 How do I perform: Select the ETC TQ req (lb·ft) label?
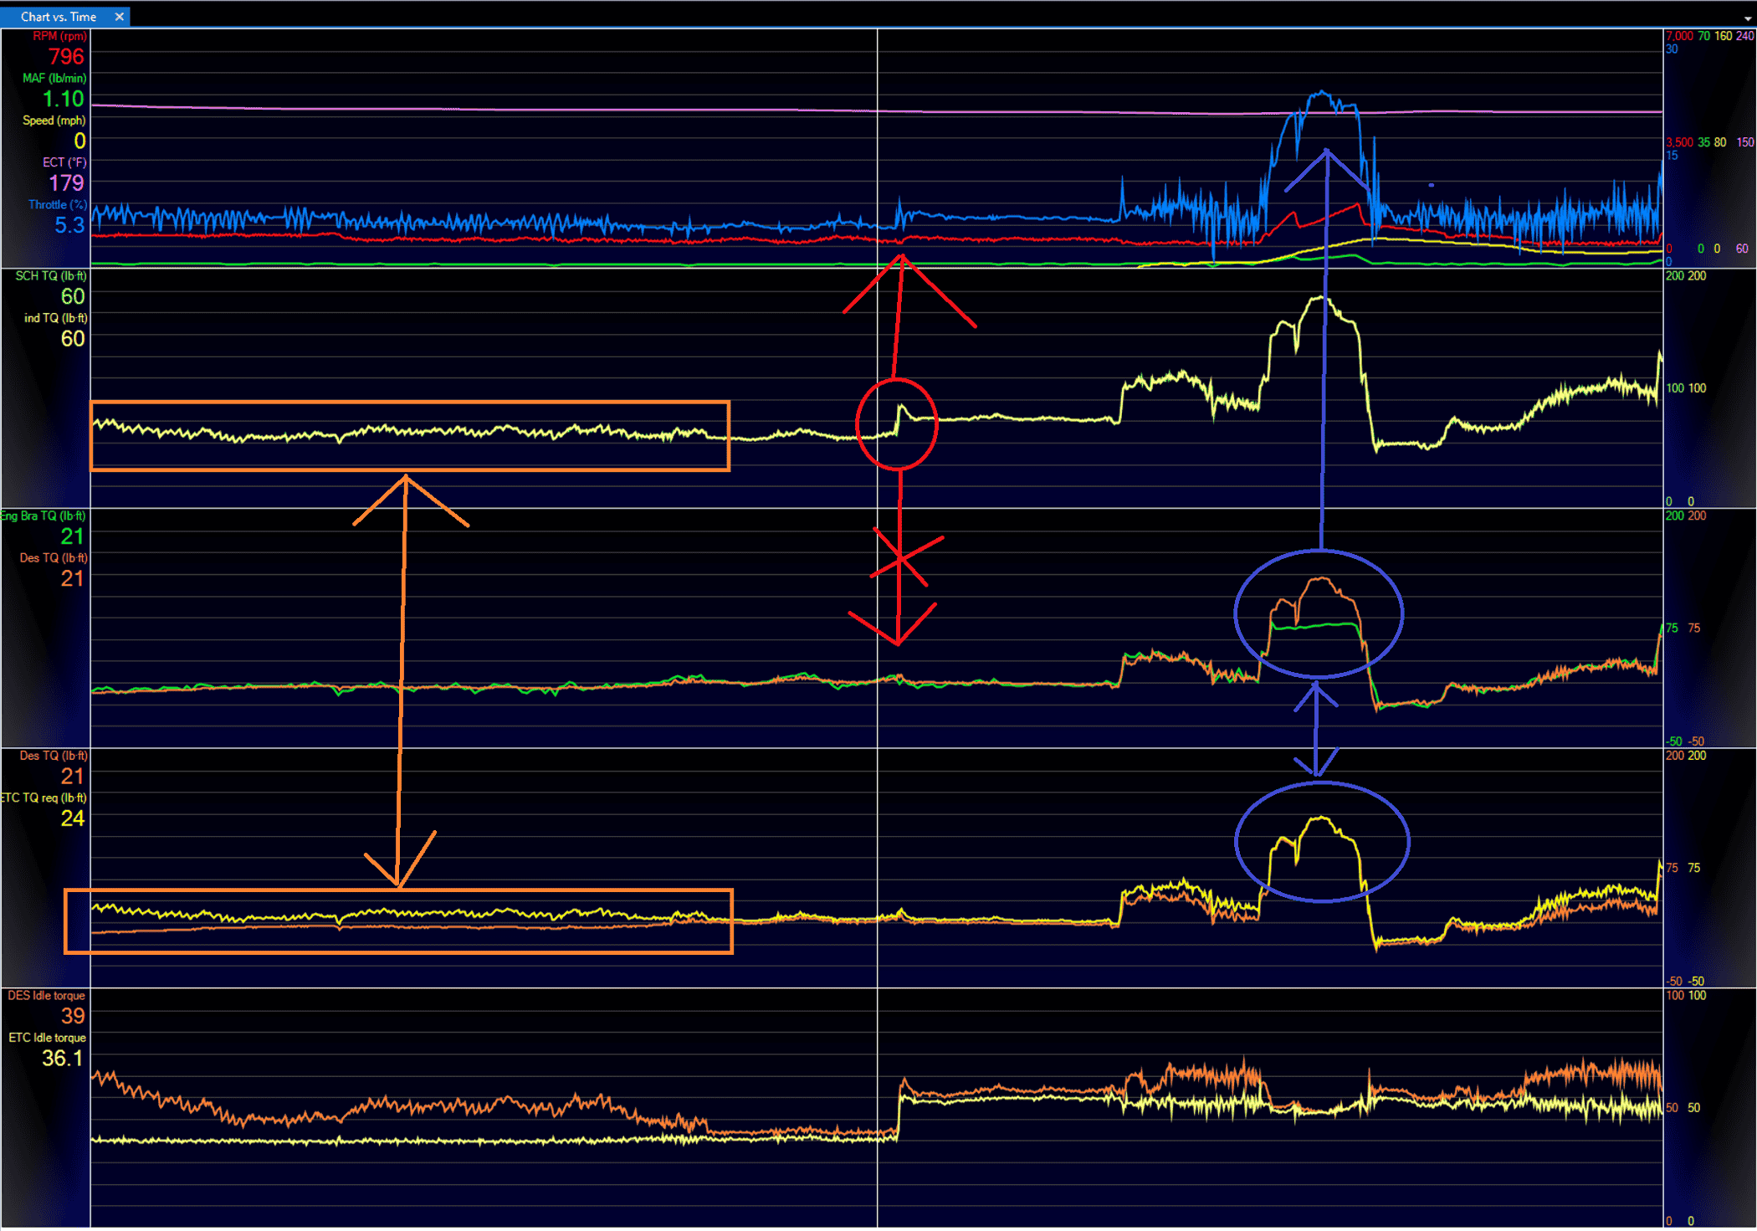tap(44, 798)
